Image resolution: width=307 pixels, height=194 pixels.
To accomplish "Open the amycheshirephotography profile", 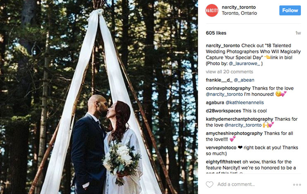I will 234,133.
